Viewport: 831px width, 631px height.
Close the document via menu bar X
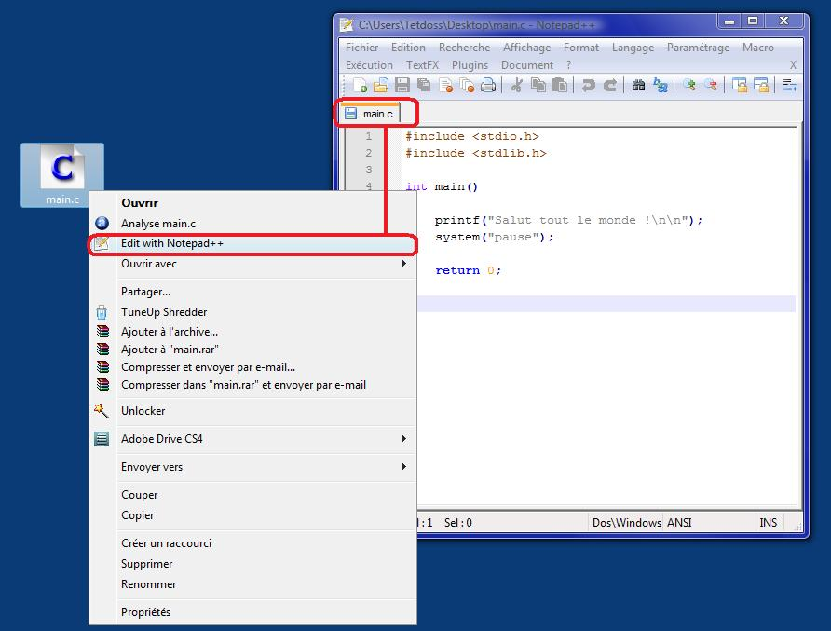coord(793,64)
